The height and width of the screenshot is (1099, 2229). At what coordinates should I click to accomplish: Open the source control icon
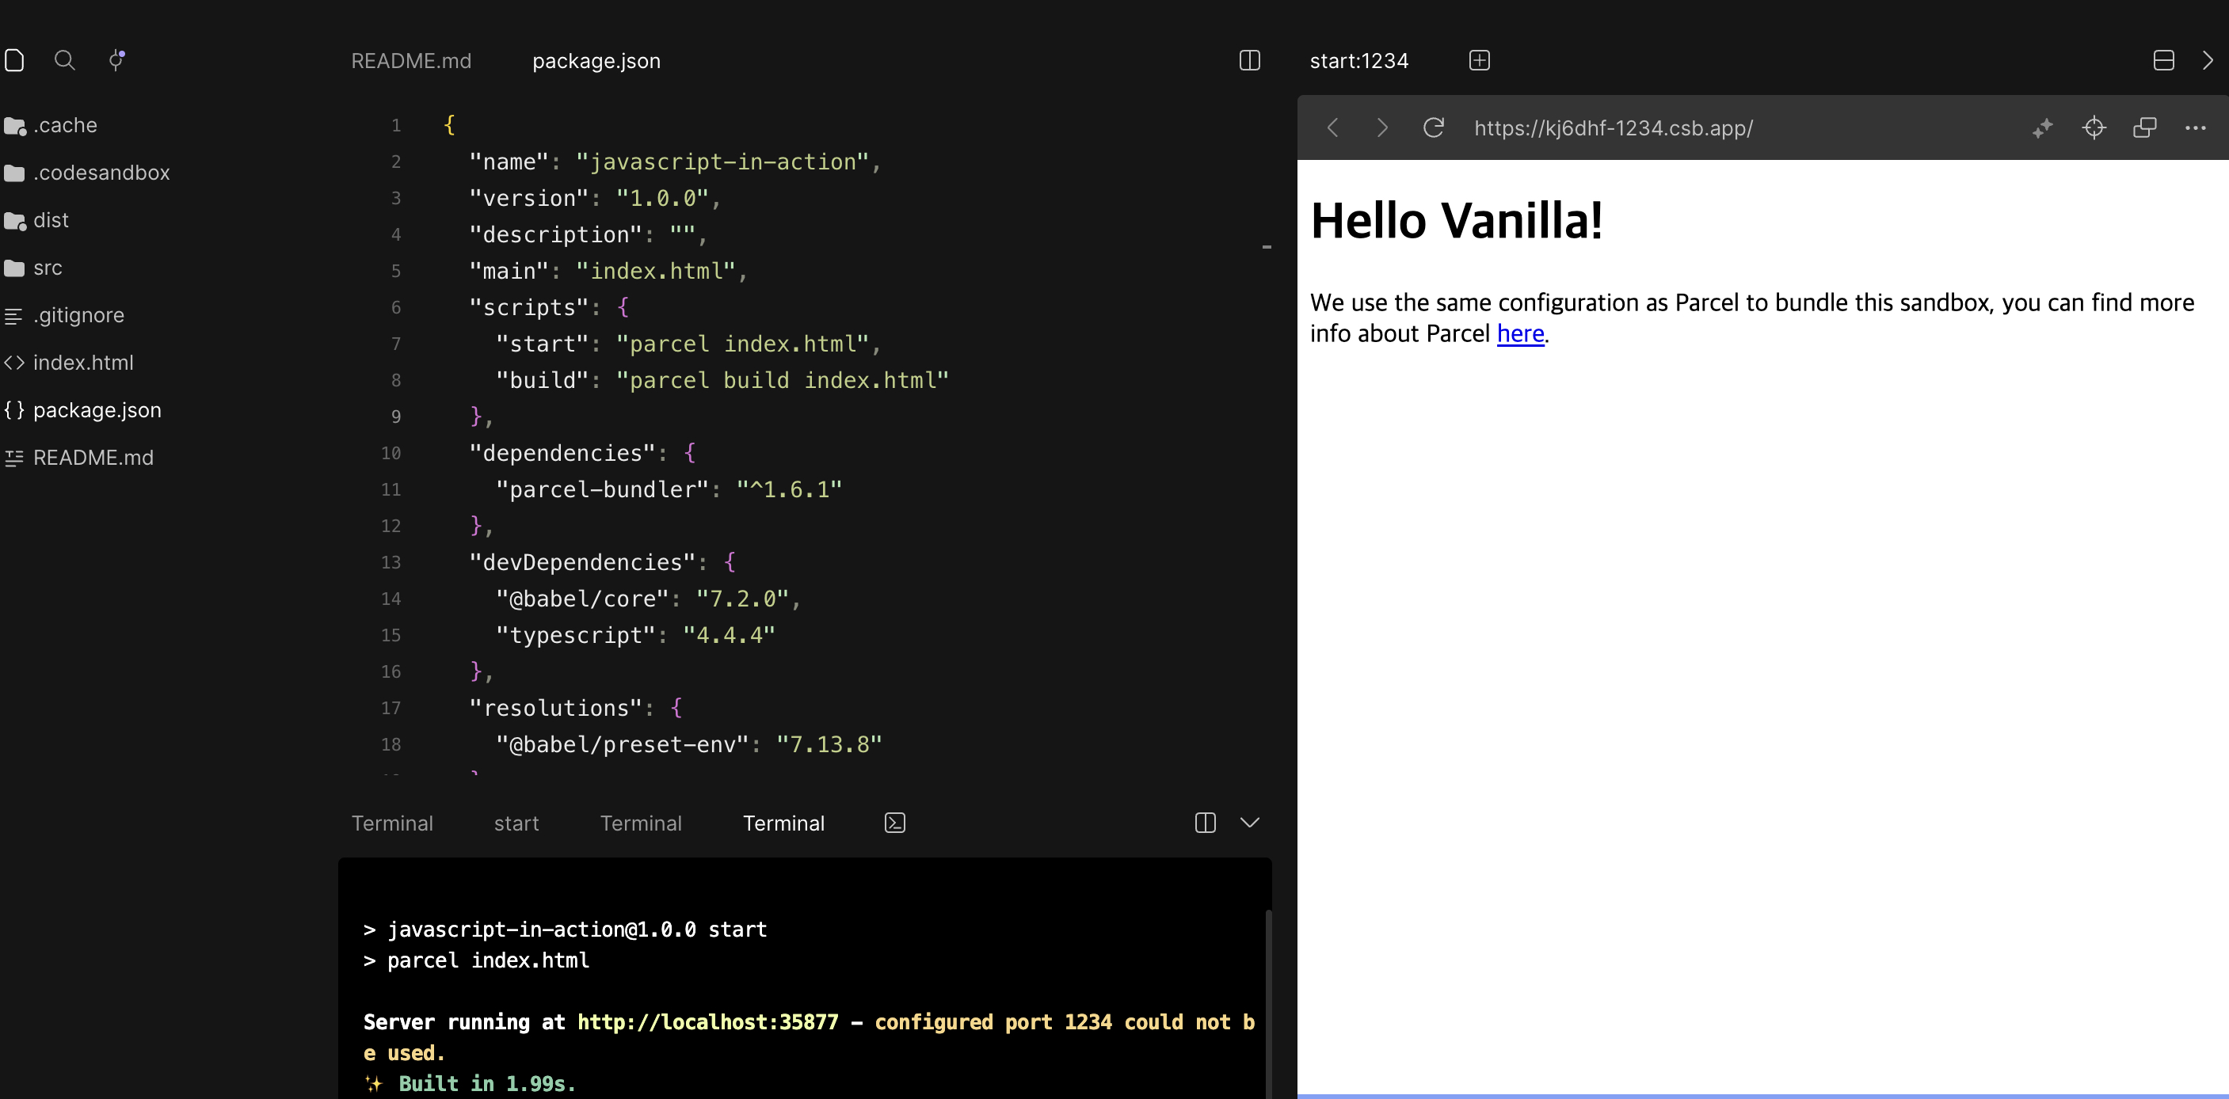click(116, 60)
